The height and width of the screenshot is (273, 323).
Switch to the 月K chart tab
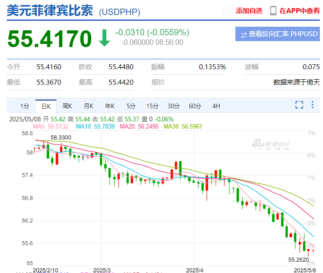tap(89, 106)
